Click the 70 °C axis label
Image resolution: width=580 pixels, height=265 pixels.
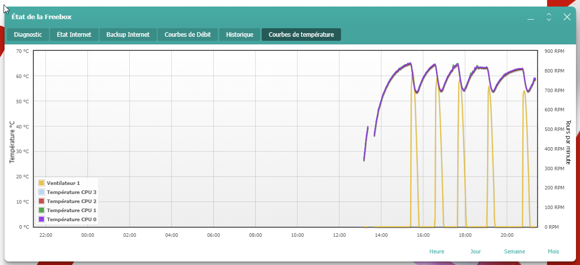(x=23, y=51)
